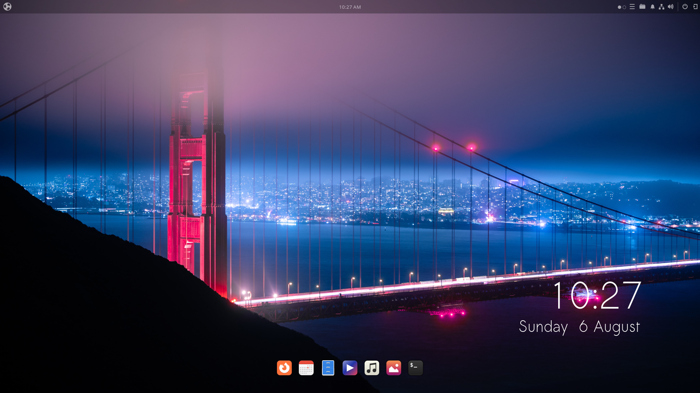Click the session logout icon in the panel
The width and height of the screenshot is (700, 393).
(x=695, y=7)
